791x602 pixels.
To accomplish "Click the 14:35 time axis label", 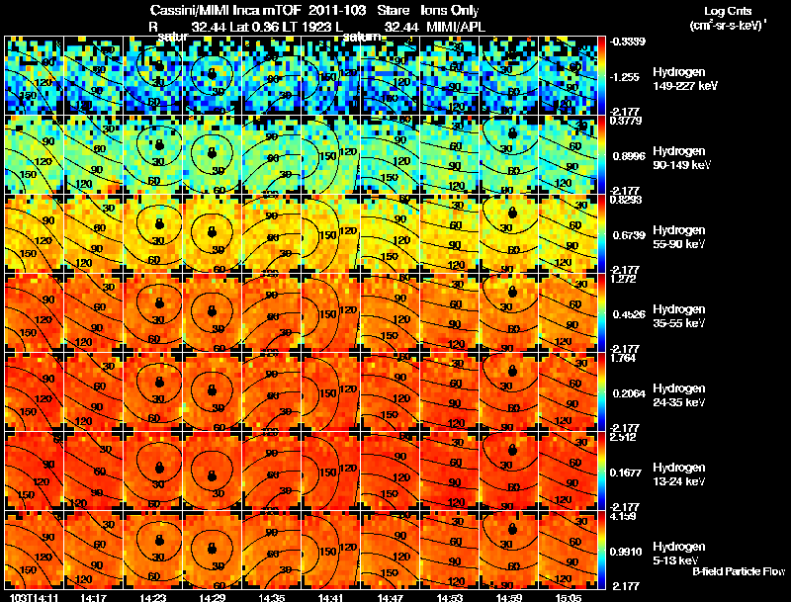I will coord(271,597).
